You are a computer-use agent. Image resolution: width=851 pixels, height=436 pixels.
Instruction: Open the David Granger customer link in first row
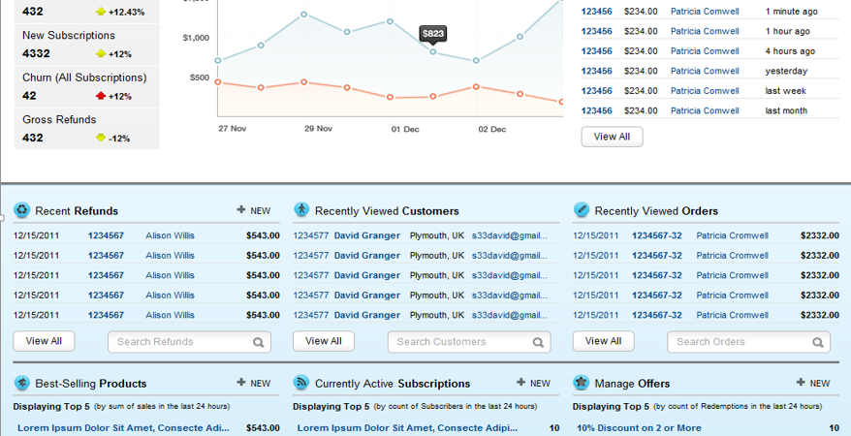pyautogui.click(x=366, y=235)
